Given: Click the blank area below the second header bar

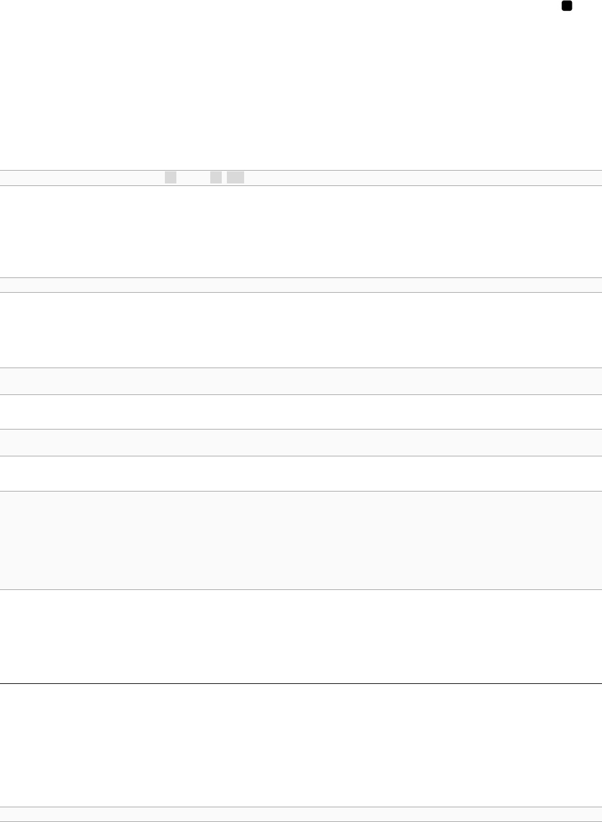Looking at the screenshot, I should 301,330.
